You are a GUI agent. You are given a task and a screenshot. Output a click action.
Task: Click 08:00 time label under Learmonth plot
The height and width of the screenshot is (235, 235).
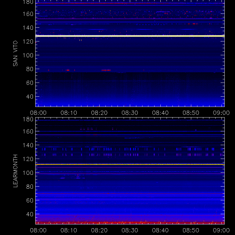coord(38,230)
